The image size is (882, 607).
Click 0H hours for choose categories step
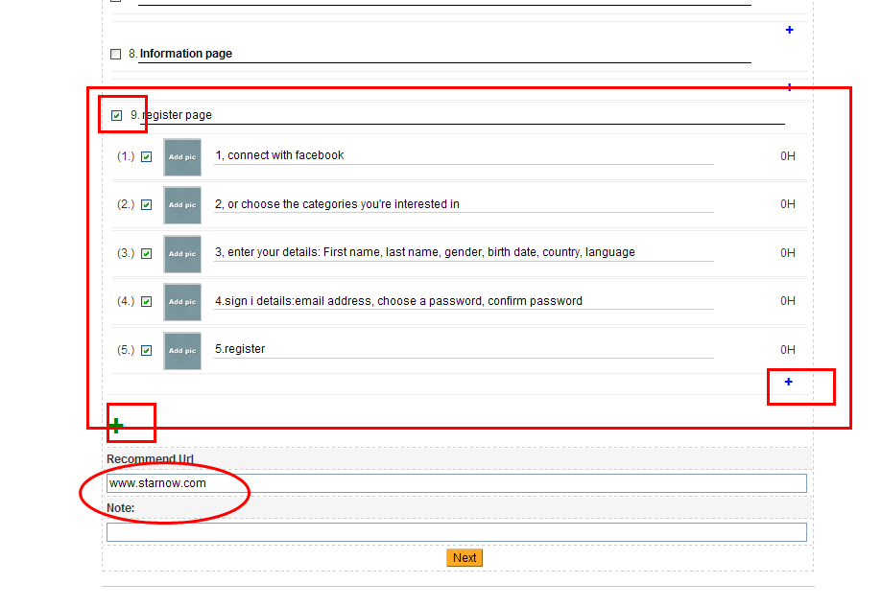788,204
